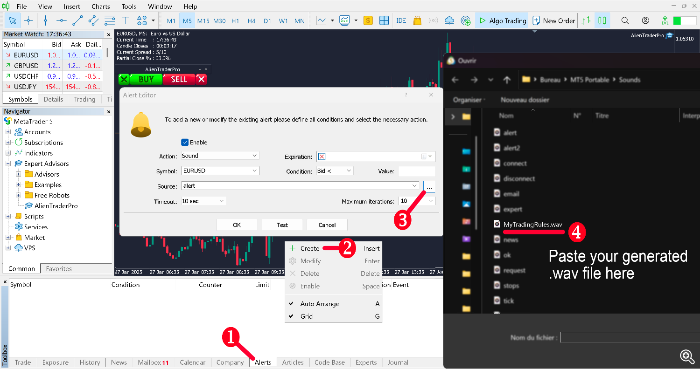Screen dimensions: 700x369
Task: Select the crosshair tool
Action: [28, 20]
